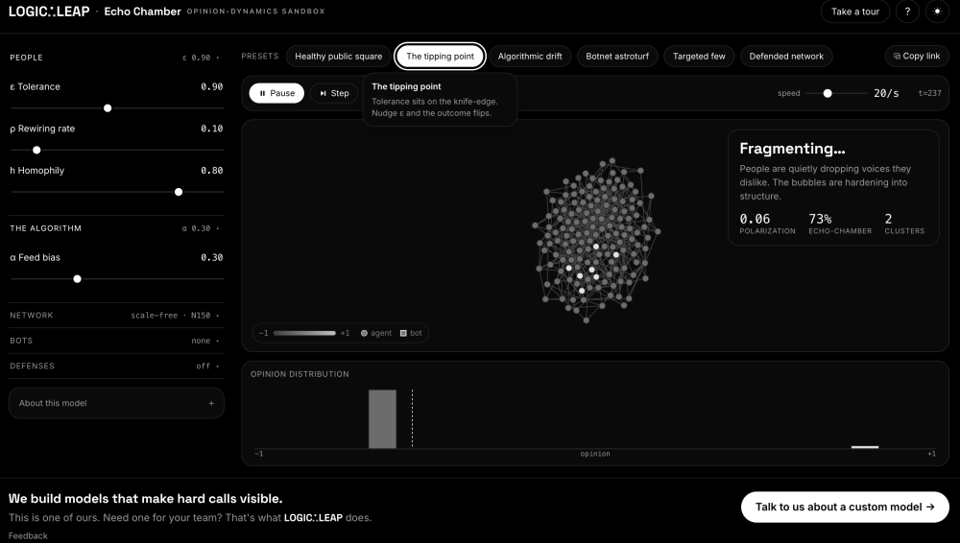Copy link to this scenario

click(x=917, y=57)
